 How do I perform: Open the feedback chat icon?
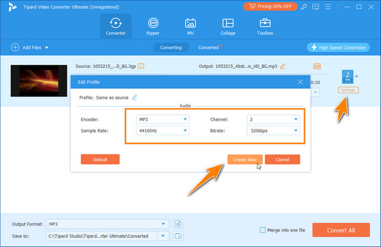coord(316,7)
